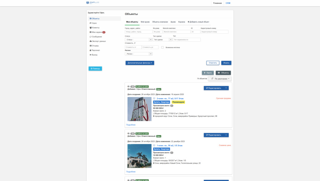Click Выход logout icon in sidebar
The image size is (320, 181).
[x=91, y=55]
